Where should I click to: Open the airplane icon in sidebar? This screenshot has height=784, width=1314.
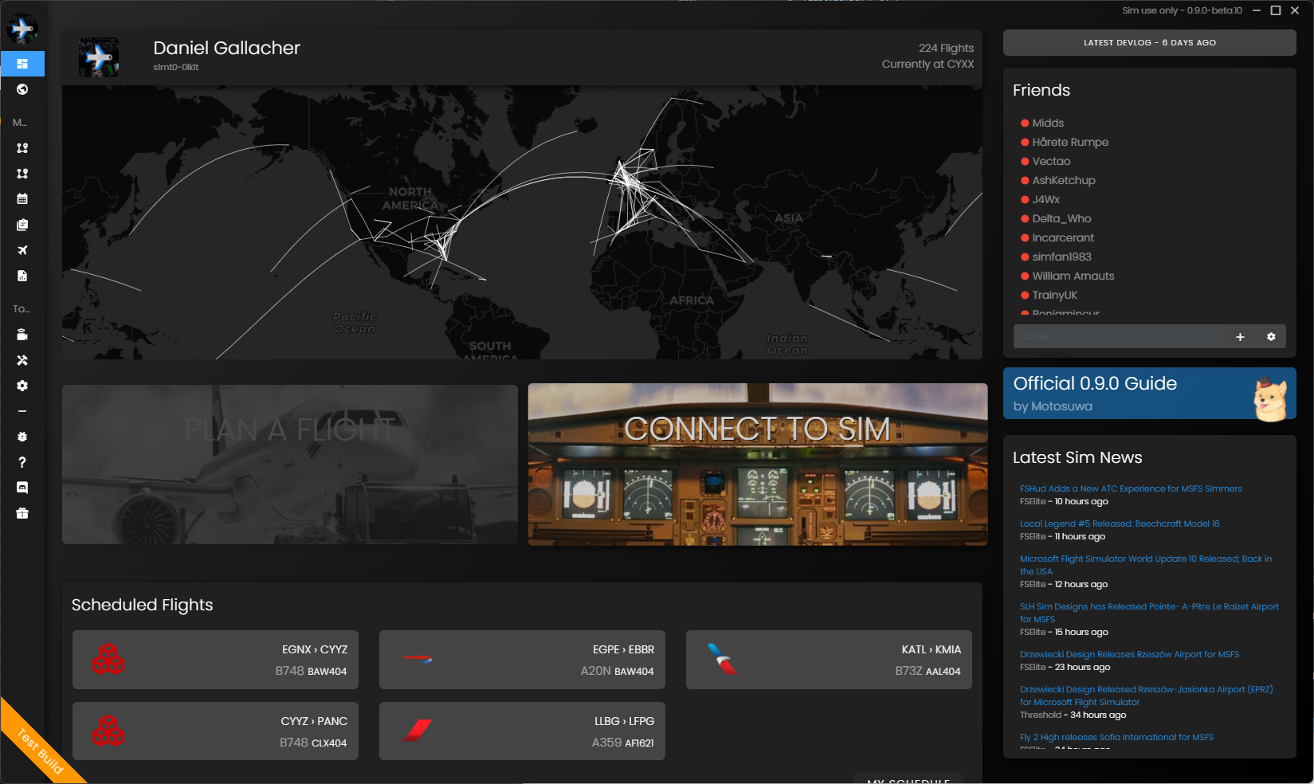(22, 250)
